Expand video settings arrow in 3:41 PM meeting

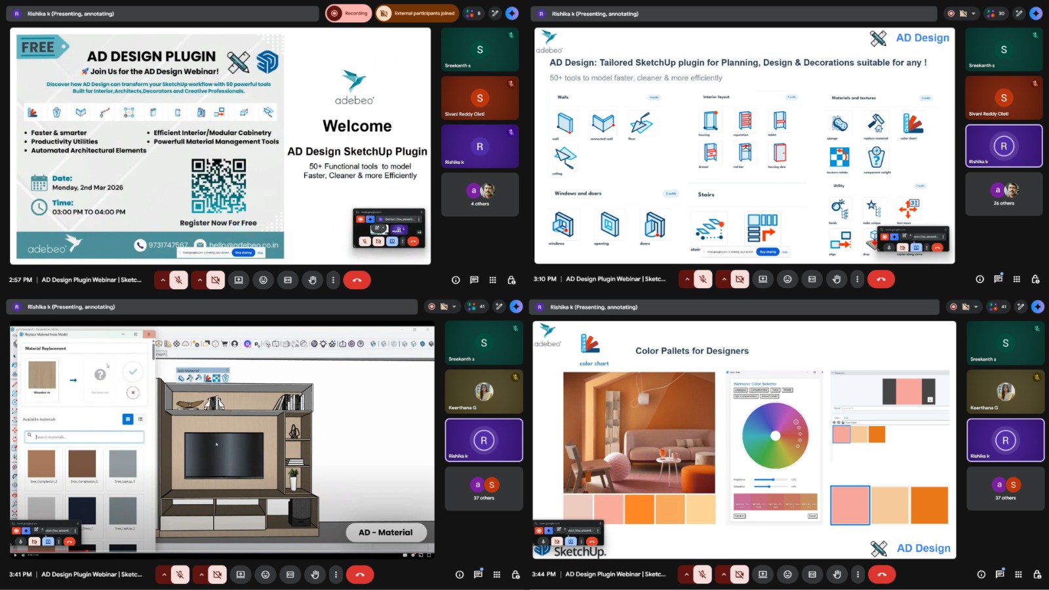pos(201,575)
